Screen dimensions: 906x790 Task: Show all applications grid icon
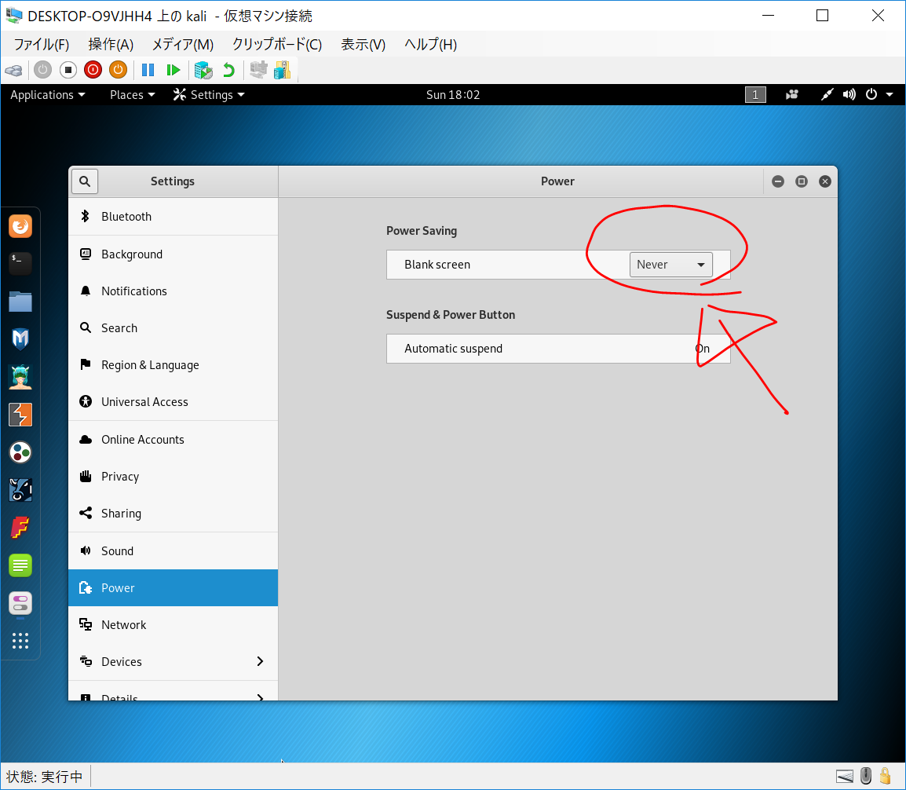click(x=20, y=641)
